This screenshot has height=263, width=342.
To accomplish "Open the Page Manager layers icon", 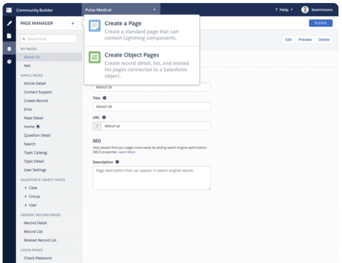I will tap(9, 49).
